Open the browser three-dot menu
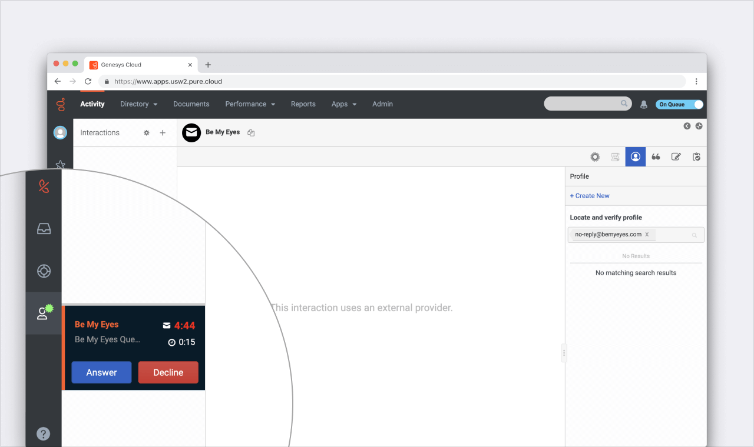The width and height of the screenshot is (754, 447). 696,82
